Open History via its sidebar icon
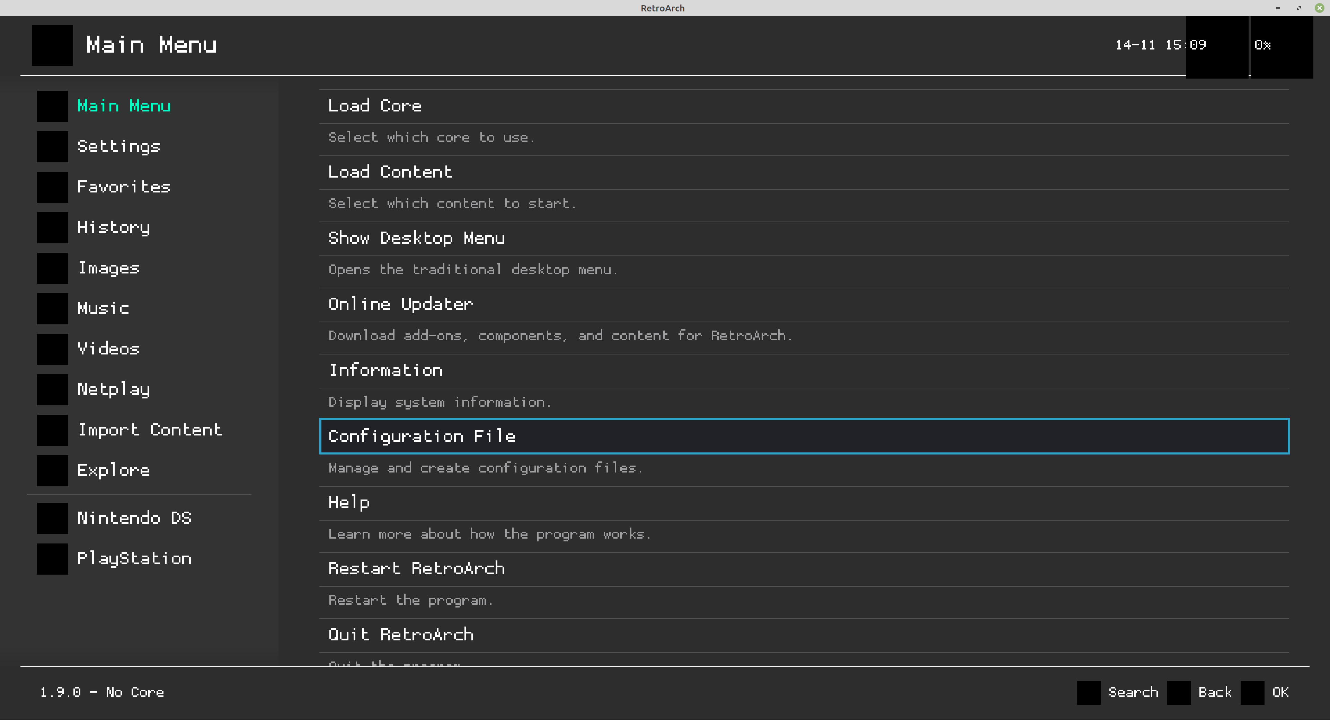The width and height of the screenshot is (1330, 720). pyautogui.click(x=52, y=227)
